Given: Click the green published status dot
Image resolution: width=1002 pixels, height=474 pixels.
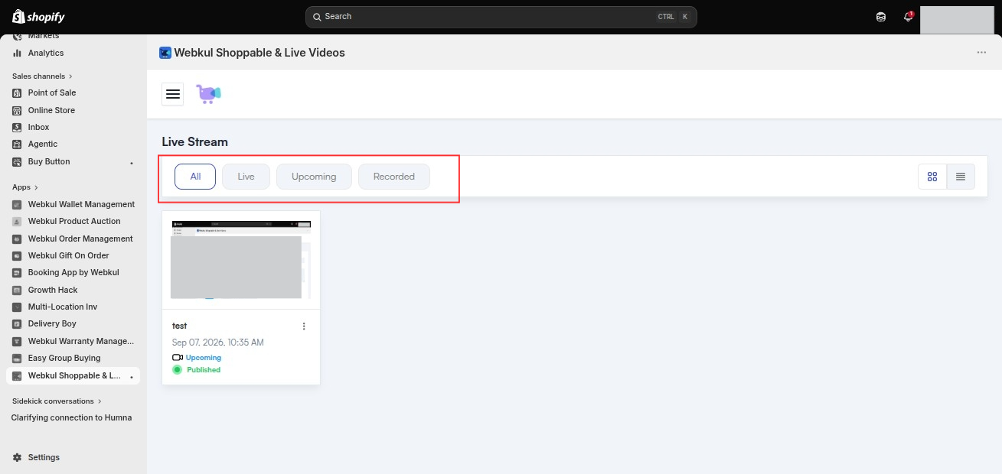Looking at the screenshot, I should pyautogui.click(x=177, y=370).
